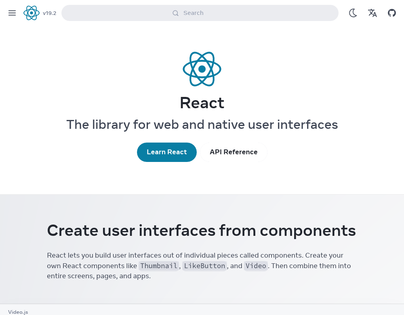
Task: Toggle dark mode with moon icon
Action: point(353,13)
